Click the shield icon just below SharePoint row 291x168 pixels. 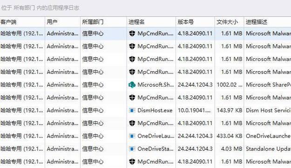(132, 98)
